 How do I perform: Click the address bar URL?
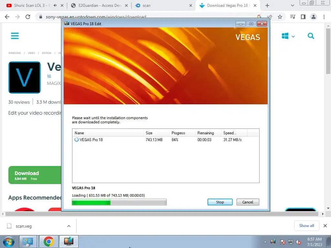point(96,17)
